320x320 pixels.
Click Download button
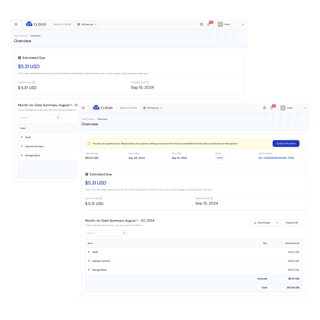[x=262, y=223]
